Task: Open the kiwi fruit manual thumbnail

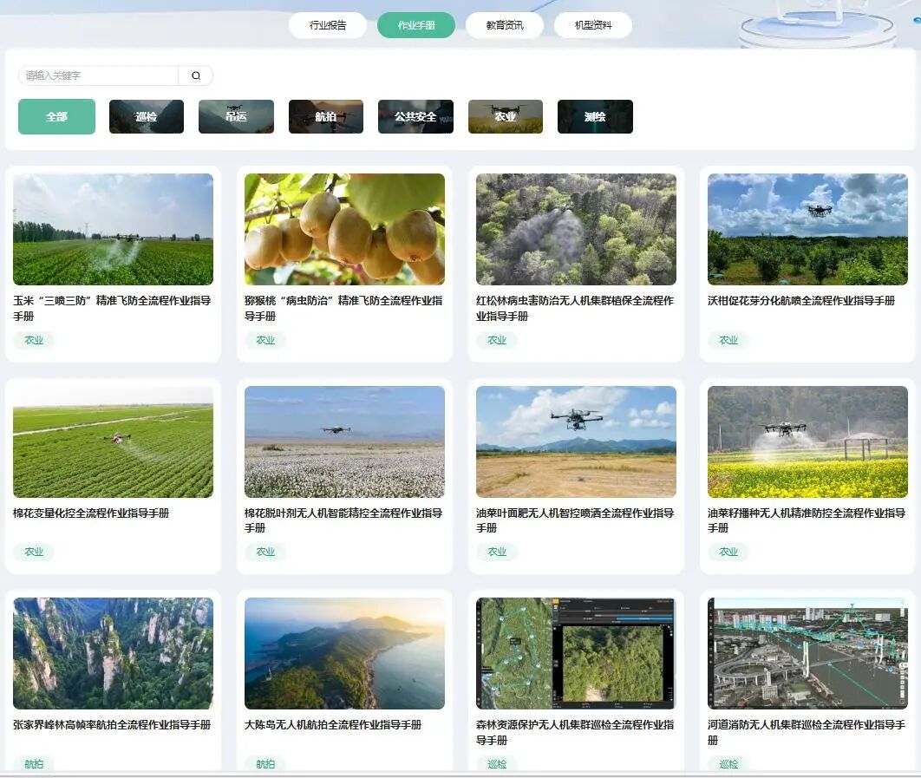Action: pos(344,229)
